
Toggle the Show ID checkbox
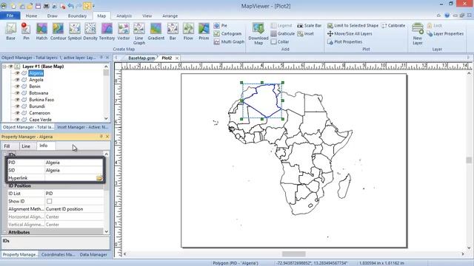coord(50,201)
